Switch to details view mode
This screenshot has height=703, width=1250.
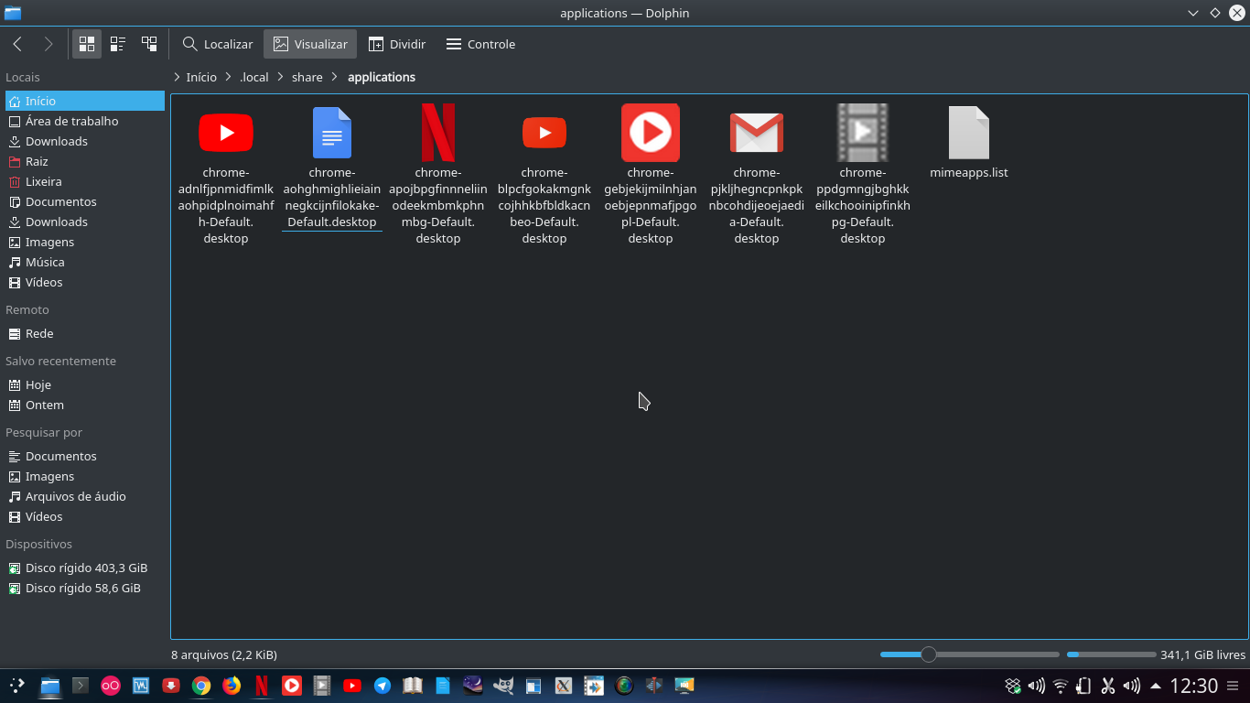(149, 43)
